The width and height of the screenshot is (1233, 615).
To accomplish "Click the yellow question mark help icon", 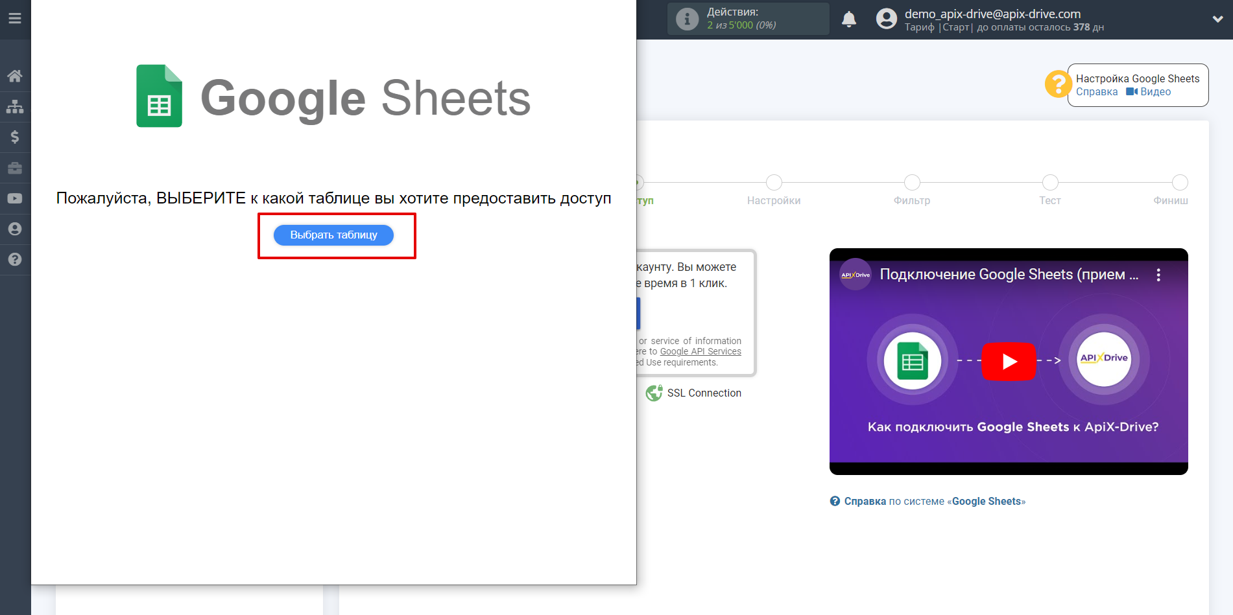I will (1058, 84).
